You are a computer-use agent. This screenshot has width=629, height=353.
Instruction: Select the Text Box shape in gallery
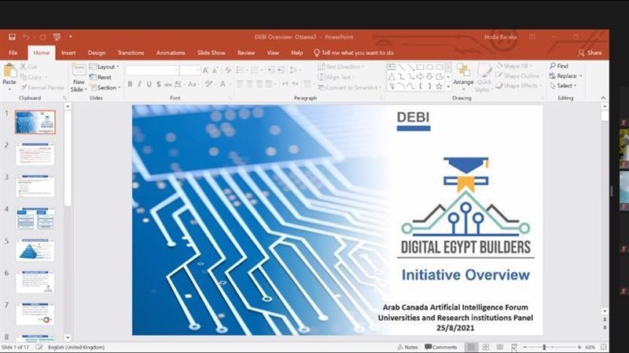point(392,67)
